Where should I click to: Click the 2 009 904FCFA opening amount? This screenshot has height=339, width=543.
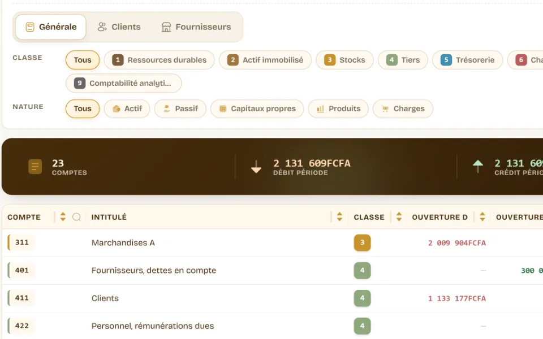click(457, 243)
